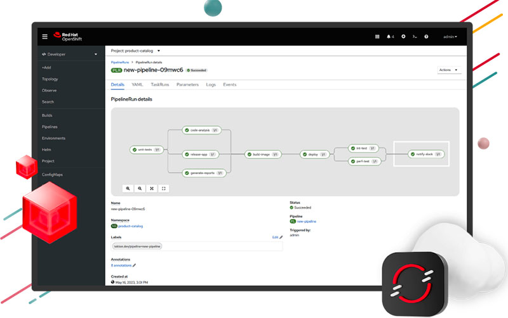Viewport: 508px width, 318px height.
Task: Click the plus import icon in header
Action: pos(403,37)
